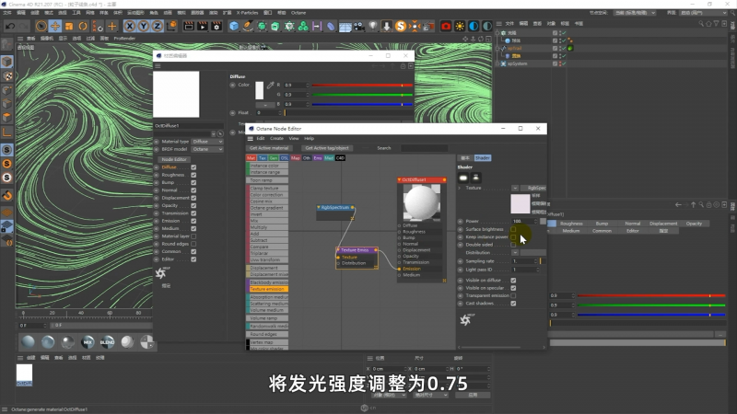Image resolution: width=737 pixels, height=414 pixels.
Task: Pick color with the eyedropper in material editor
Action: click(270, 85)
